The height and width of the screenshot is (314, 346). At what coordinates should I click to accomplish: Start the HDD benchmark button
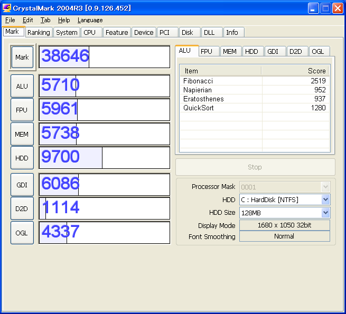pos(22,158)
